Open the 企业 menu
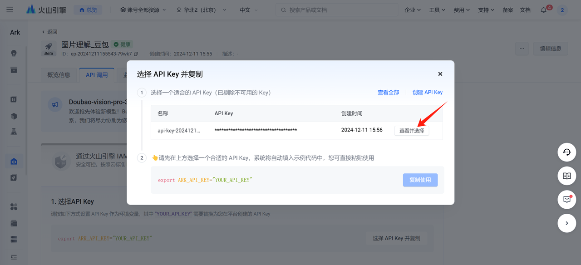The width and height of the screenshot is (581, 265). (x=412, y=10)
